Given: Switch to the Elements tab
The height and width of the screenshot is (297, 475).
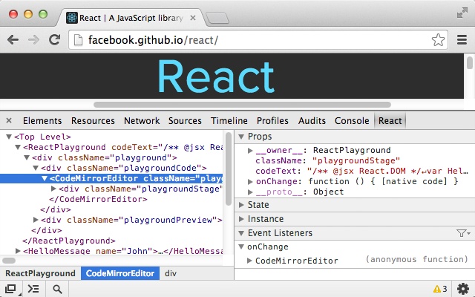Looking at the screenshot, I should [x=42, y=120].
